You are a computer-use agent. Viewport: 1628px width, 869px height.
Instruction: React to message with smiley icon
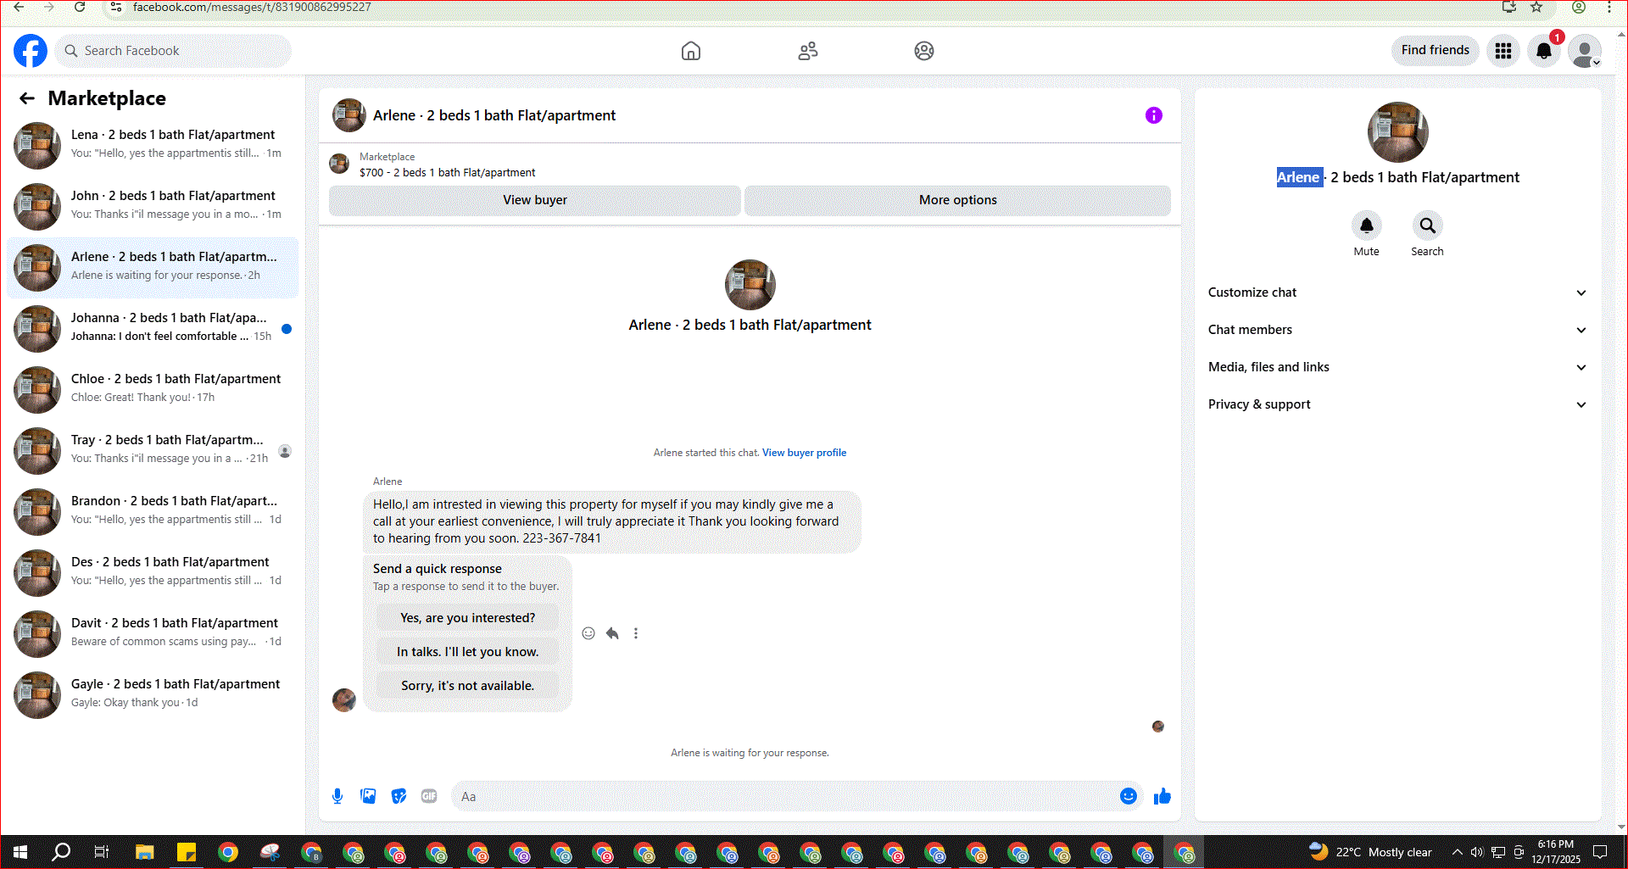click(588, 633)
